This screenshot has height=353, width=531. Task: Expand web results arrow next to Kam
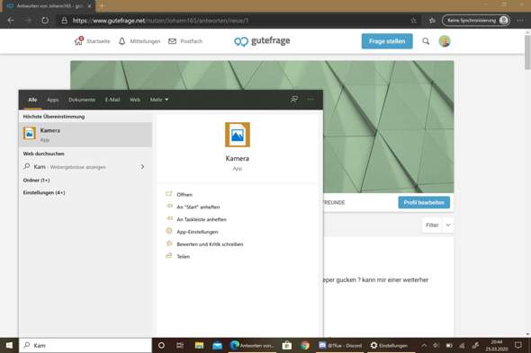[142, 167]
